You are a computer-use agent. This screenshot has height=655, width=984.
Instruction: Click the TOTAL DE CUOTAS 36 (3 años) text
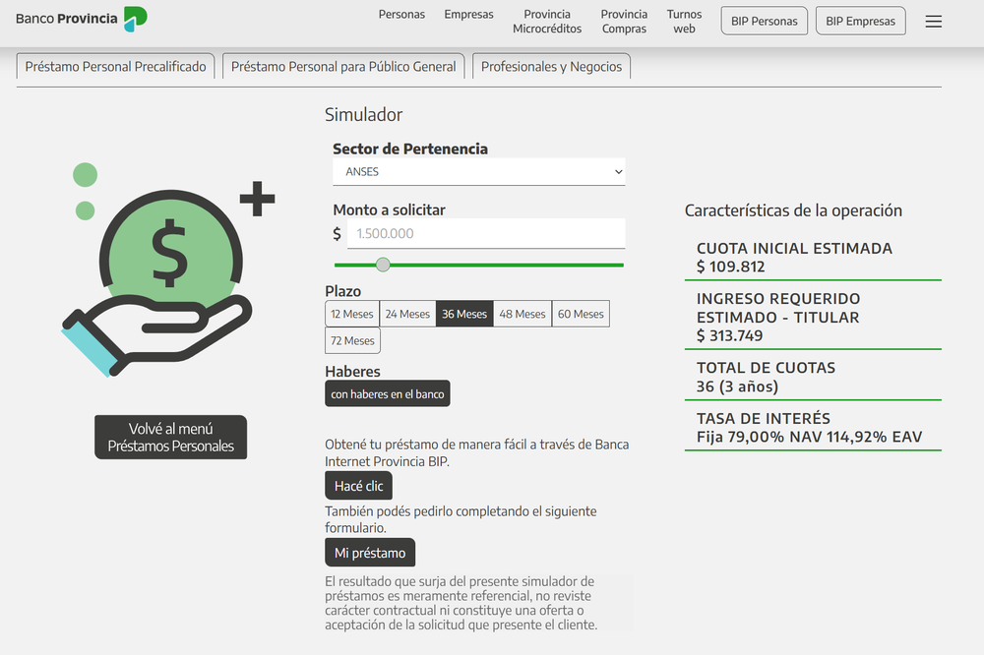(x=766, y=377)
